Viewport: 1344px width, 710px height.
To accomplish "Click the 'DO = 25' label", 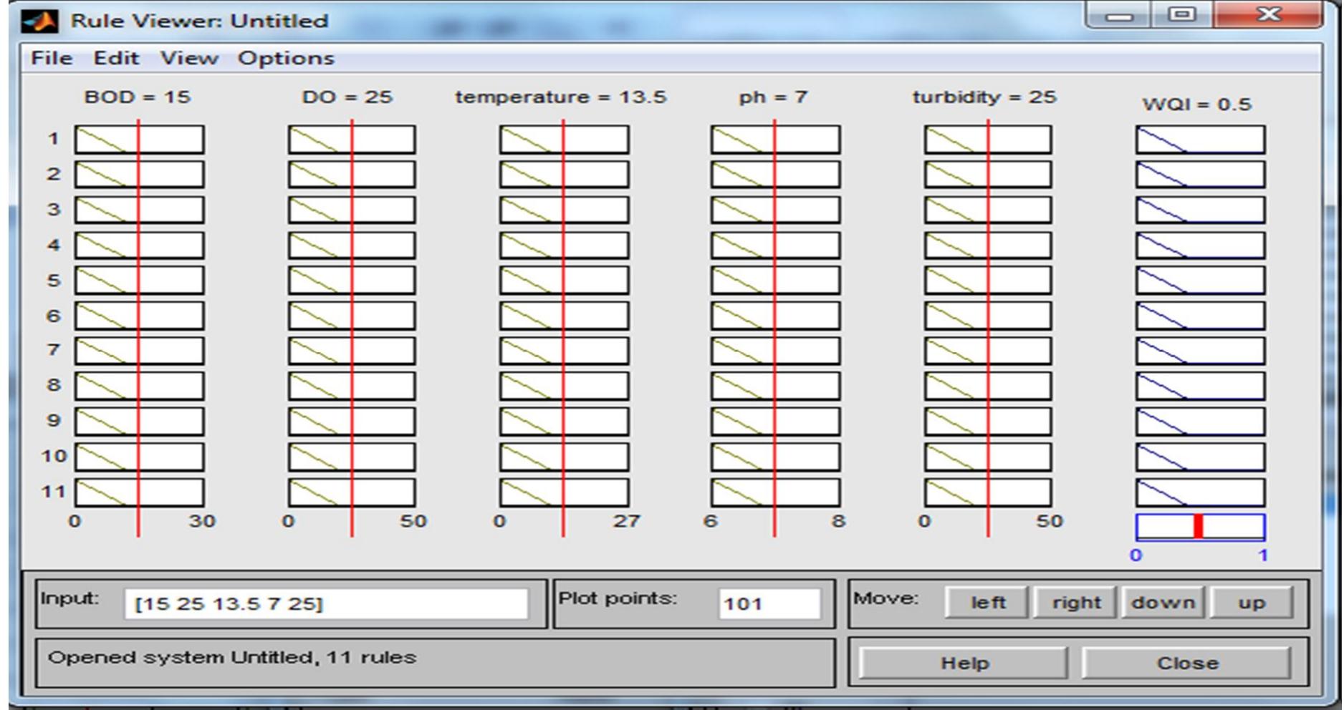I will pos(347,97).
